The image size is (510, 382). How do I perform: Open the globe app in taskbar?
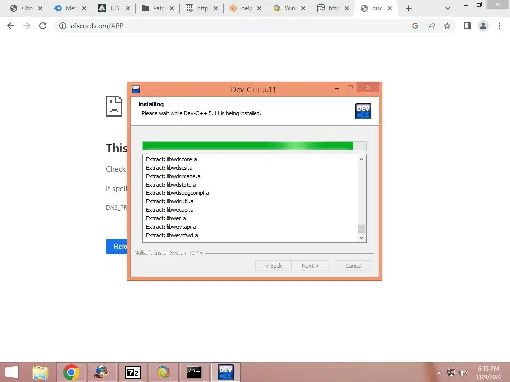pyautogui.click(x=102, y=372)
